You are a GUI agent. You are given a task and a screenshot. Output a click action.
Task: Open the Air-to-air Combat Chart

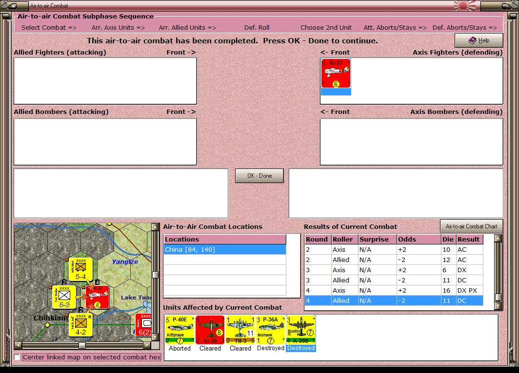coord(471,226)
